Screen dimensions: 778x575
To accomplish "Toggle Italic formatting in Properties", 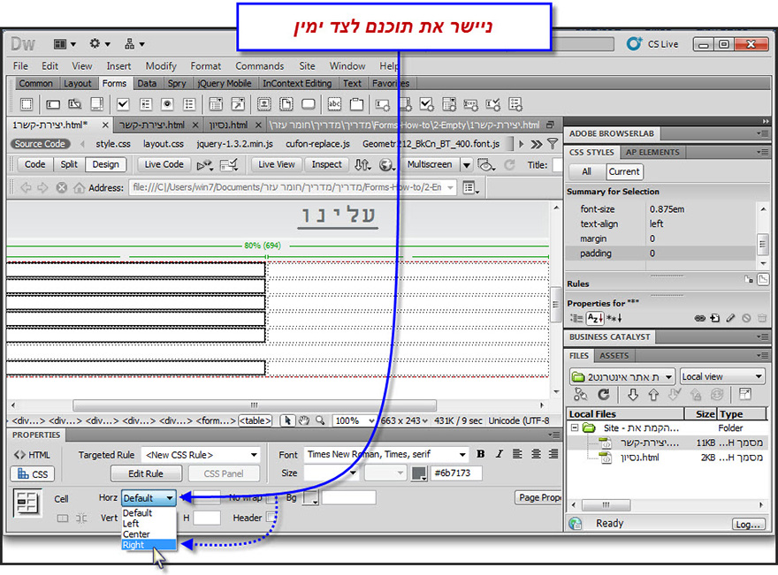I will coord(500,454).
